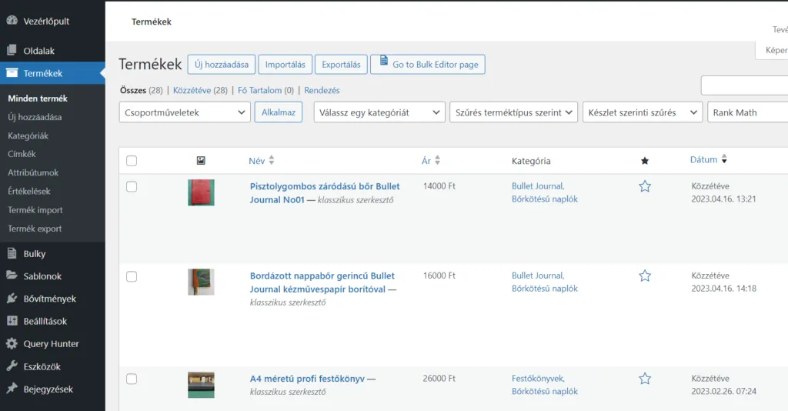Click the Bővítmények plugin icon
Image resolution: width=788 pixels, height=411 pixels.
12,298
